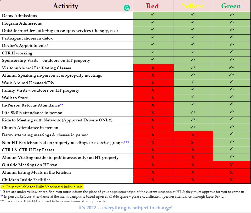The height and width of the screenshot is (213, 251).
Task: Click Green checkmark for CTR I & II Day Passes
Action: (232, 149)
